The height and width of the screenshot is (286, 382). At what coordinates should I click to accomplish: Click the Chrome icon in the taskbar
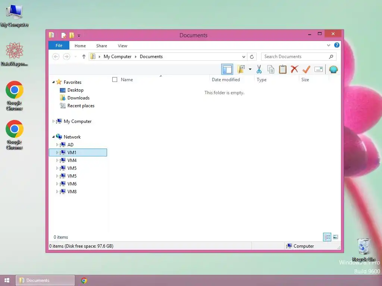pos(84,280)
